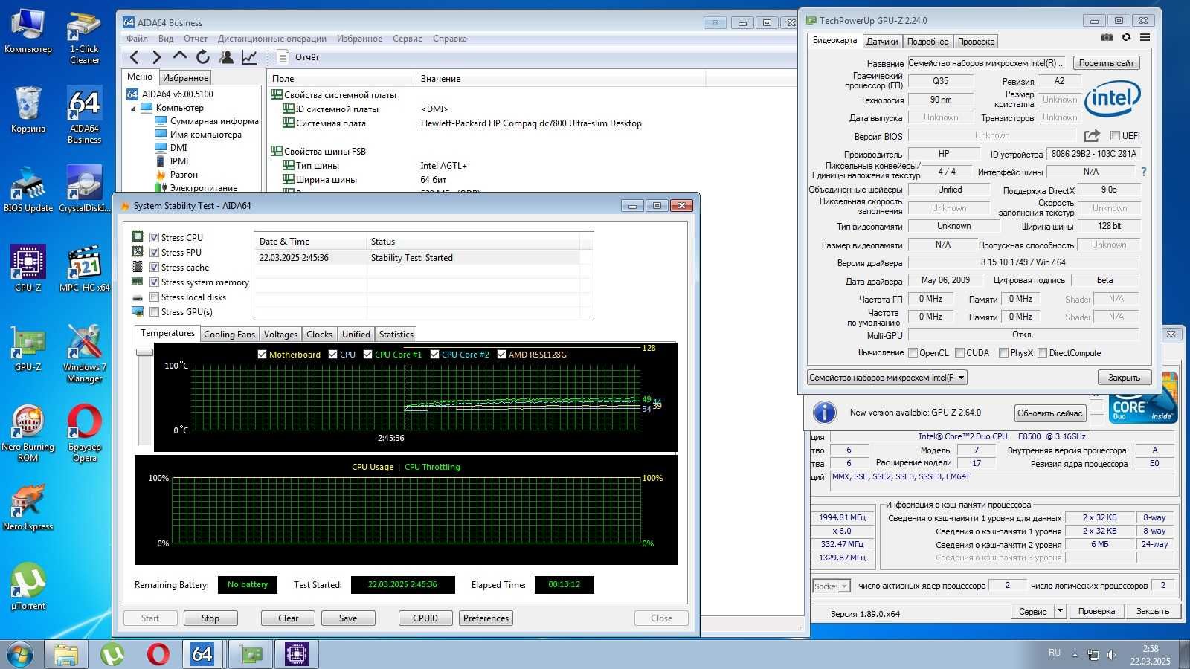Check the UEFI checkbox in GPU-Z

coord(1115,136)
